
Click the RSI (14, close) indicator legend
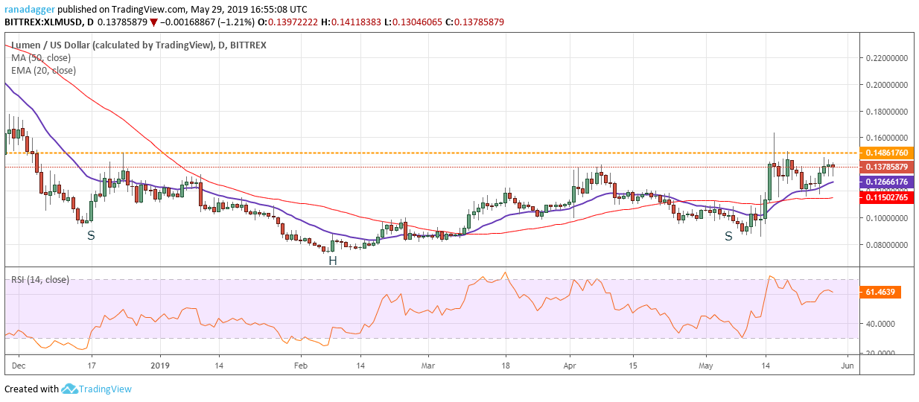pyautogui.click(x=39, y=280)
